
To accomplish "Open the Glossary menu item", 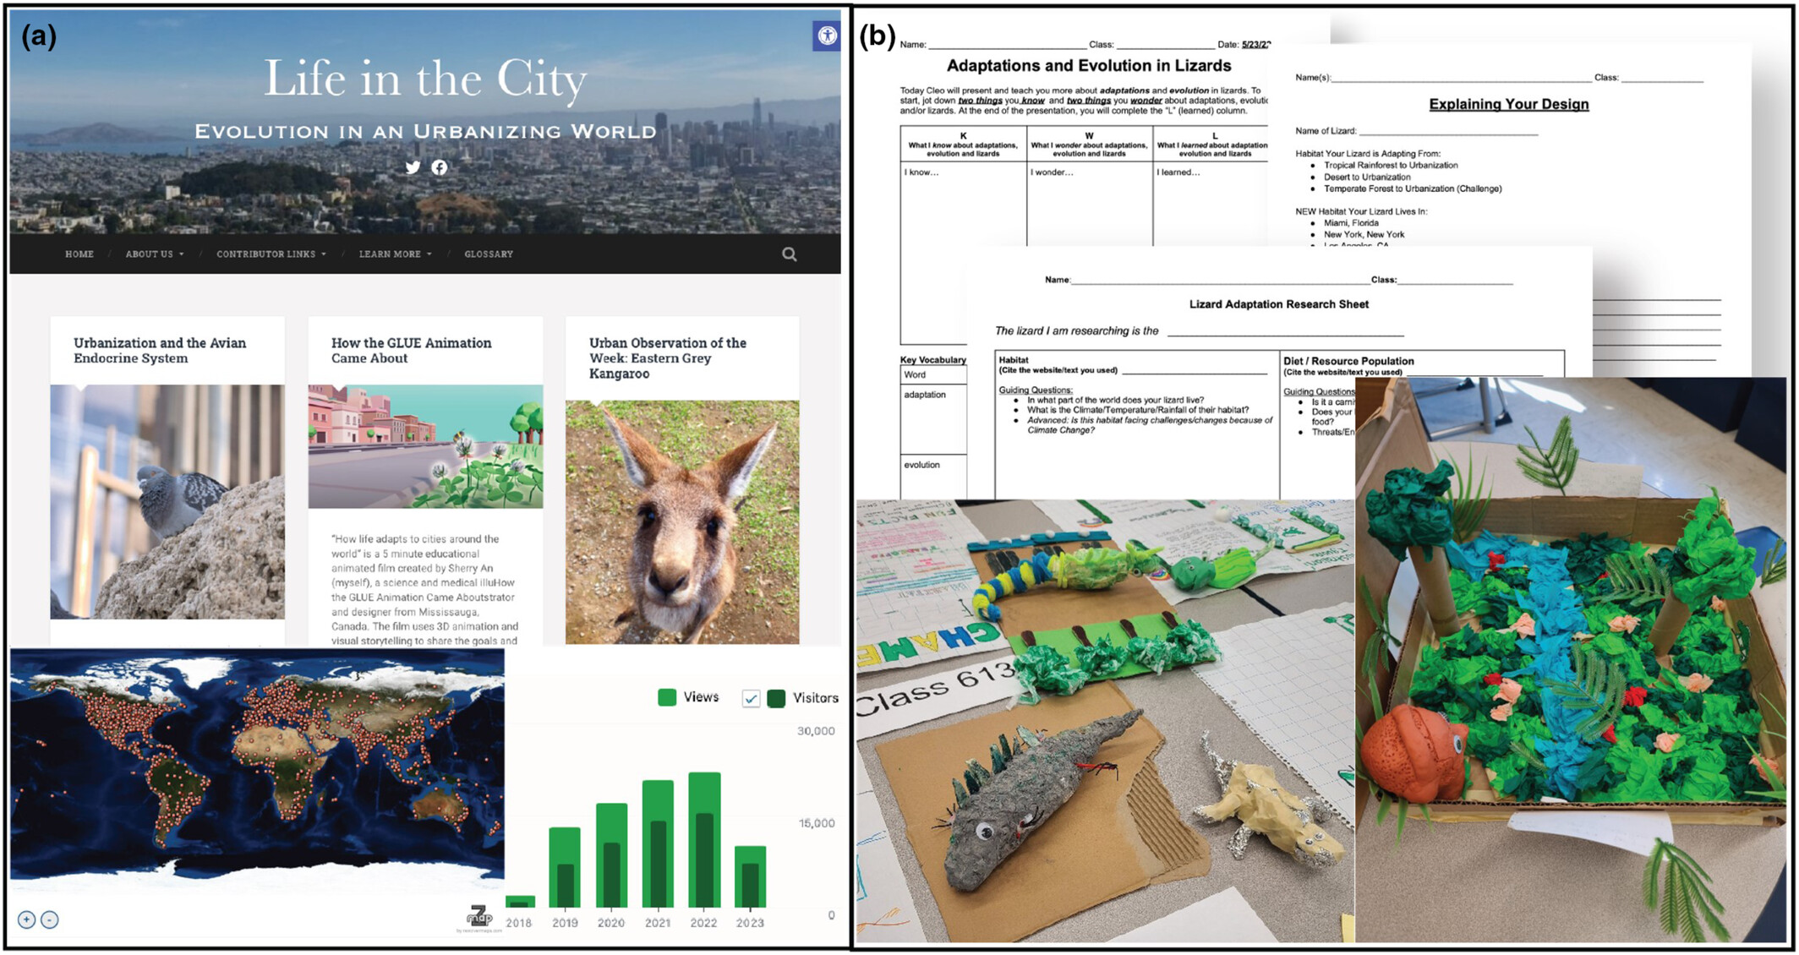I will [489, 254].
